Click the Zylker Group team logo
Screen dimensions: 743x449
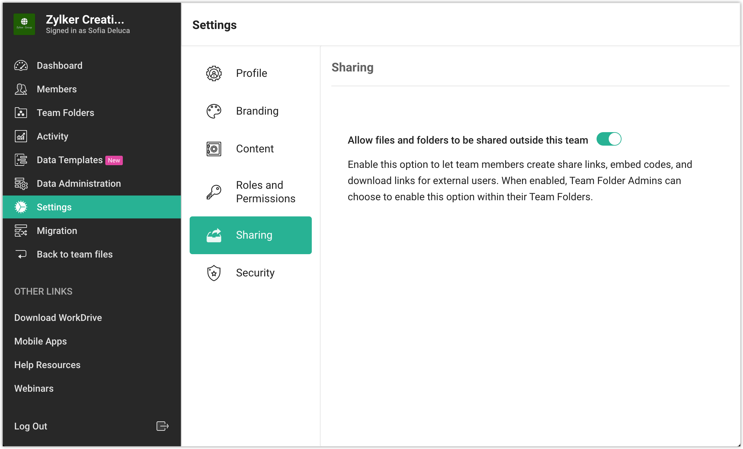[x=24, y=24]
